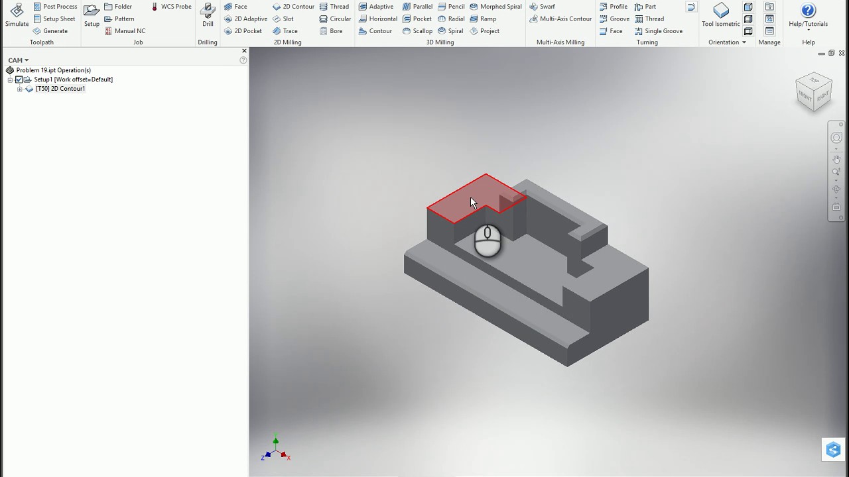Click the ViewCube in viewport
Screen dimensions: 849x477
[x=814, y=91]
